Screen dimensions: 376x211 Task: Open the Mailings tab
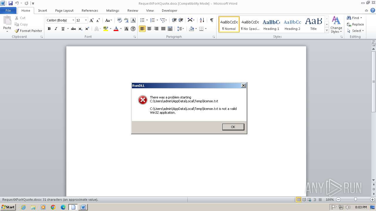pyautogui.click(x=113, y=11)
